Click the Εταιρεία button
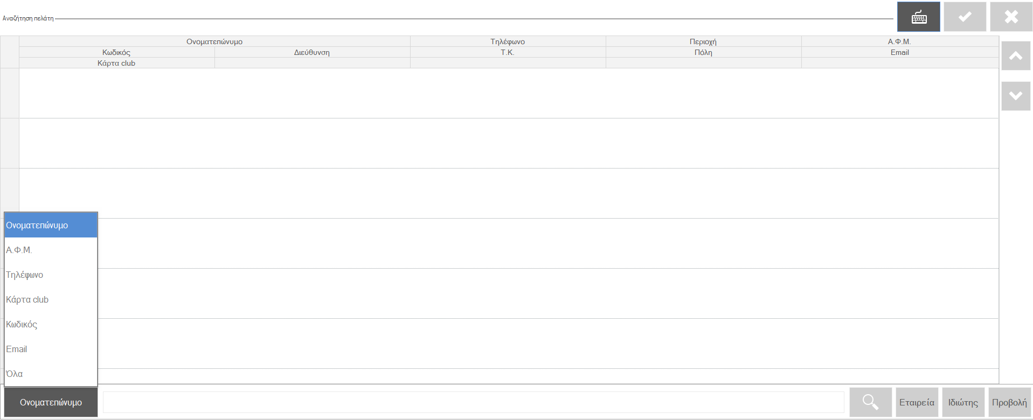Viewport: 1033px width, 420px height. click(917, 402)
